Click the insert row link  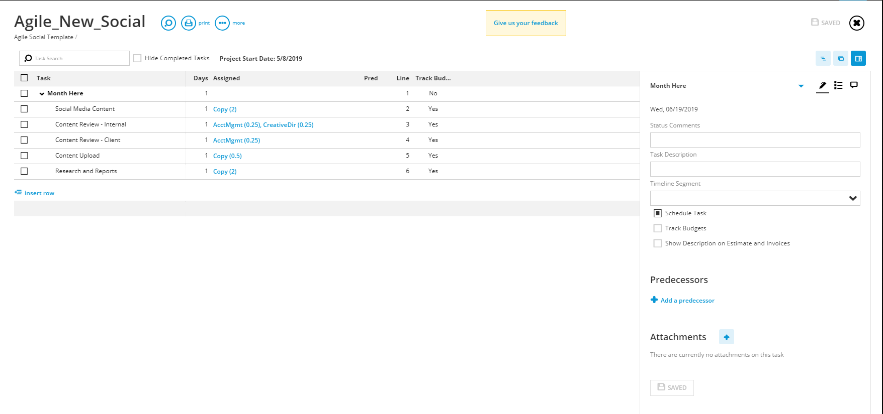[x=39, y=193]
